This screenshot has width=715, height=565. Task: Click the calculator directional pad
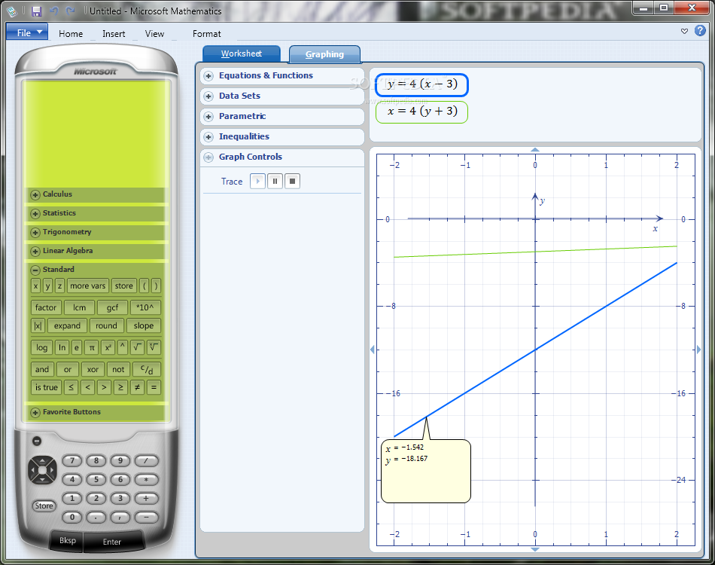point(42,469)
